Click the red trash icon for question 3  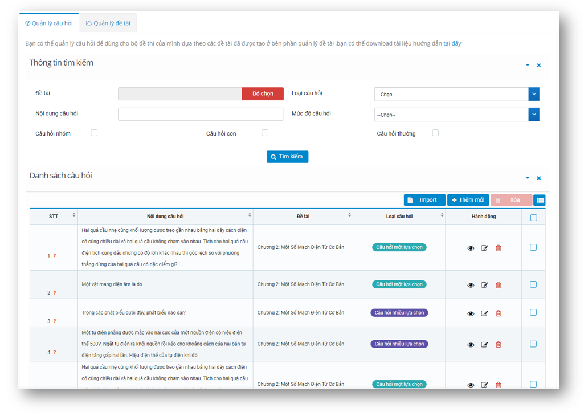(499, 313)
